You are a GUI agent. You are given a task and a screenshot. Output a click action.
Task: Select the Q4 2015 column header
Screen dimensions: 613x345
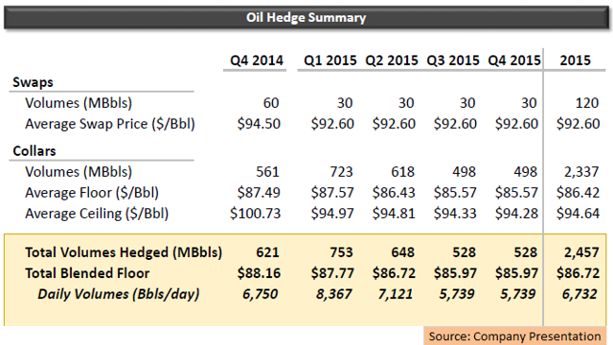coord(514,60)
